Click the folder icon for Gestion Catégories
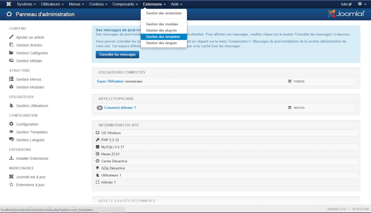The width and height of the screenshot is (371, 213). (11, 53)
